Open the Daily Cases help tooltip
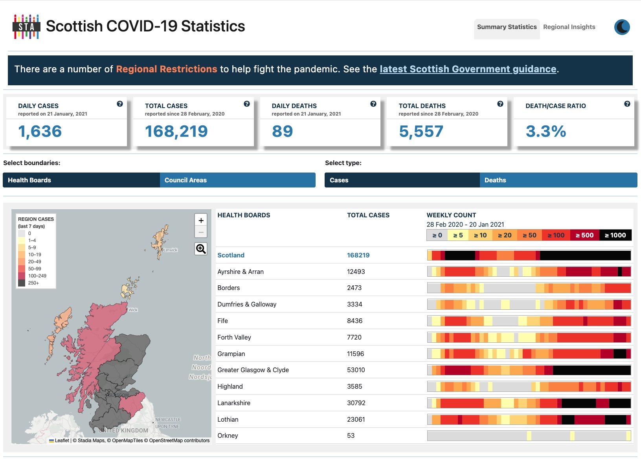The height and width of the screenshot is (461, 641). pos(119,104)
